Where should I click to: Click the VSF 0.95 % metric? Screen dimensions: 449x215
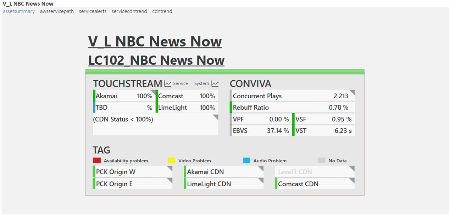tap(323, 119)
